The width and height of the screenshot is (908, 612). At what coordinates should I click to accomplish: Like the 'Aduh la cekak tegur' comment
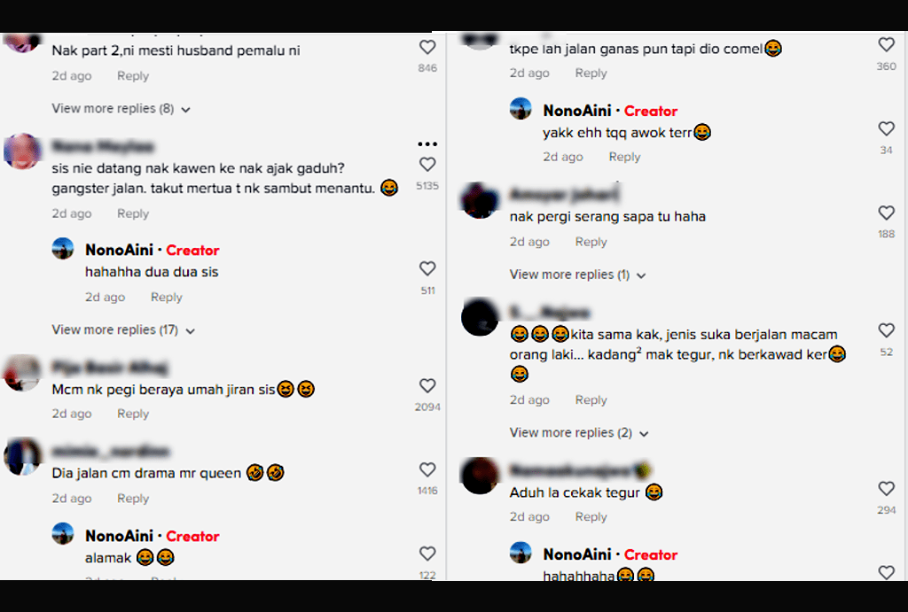coord(886,489)
